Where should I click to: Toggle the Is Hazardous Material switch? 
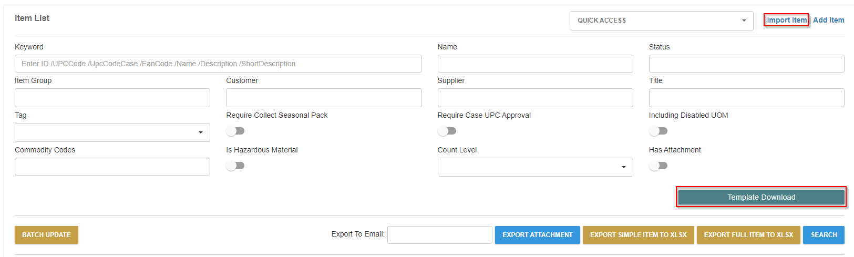235,166
